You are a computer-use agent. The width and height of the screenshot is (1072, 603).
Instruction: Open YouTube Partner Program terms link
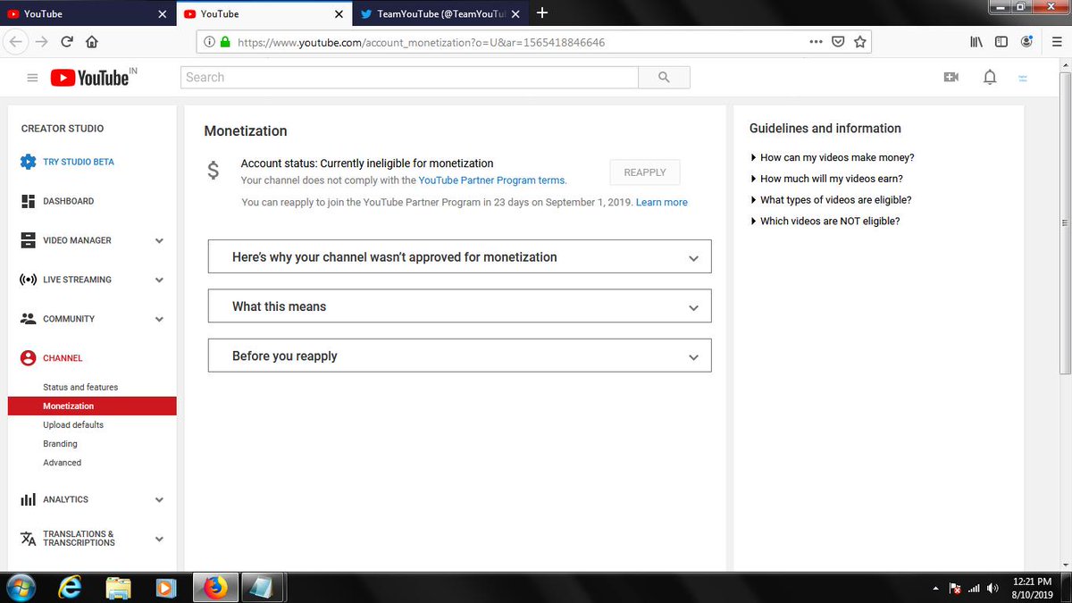tap(492, 180)
